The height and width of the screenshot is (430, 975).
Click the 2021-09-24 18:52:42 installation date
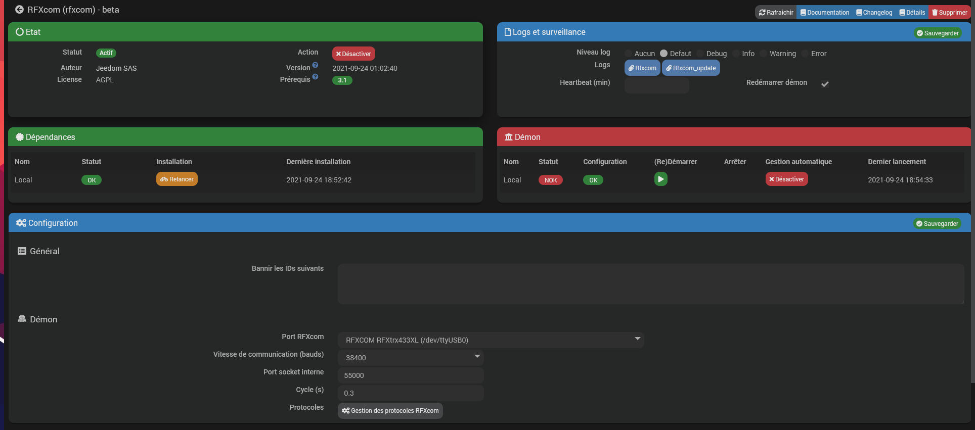319,180
